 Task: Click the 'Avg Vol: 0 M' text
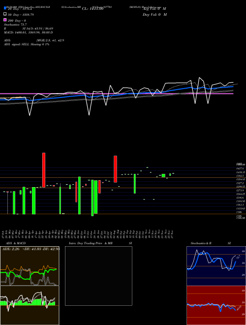[x=154, y=9]
